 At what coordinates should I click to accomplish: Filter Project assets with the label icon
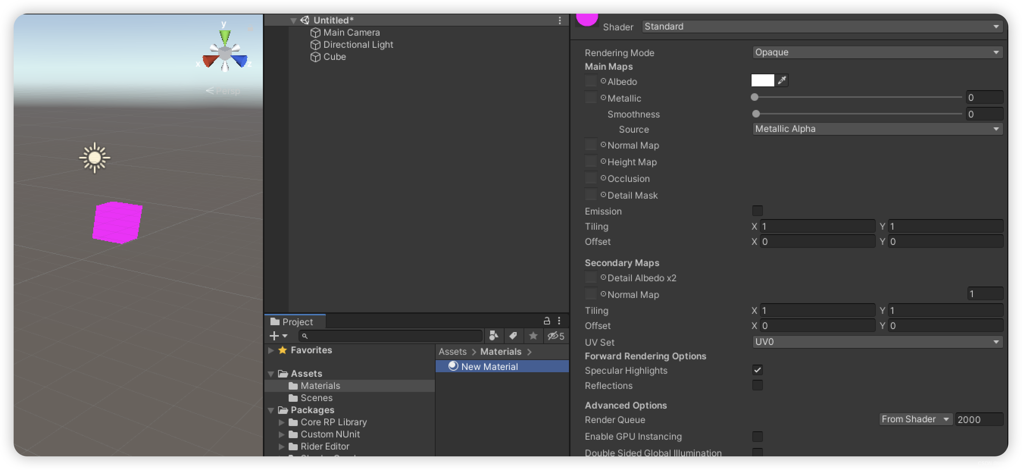point(513,336)
